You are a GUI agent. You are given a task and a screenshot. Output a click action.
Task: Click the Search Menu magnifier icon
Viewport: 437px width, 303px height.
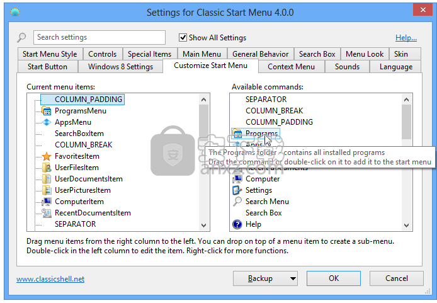pos(237,201)
